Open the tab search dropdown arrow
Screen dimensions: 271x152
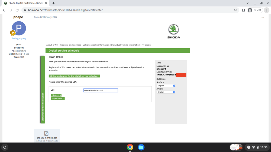pos(247,3)
